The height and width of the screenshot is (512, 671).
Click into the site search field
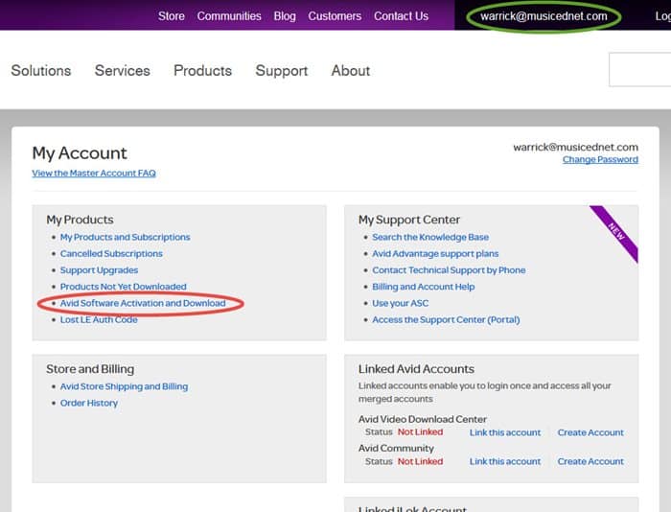[x=639, y=69]
